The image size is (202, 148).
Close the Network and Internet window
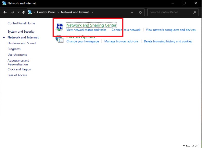coord(196,3)
